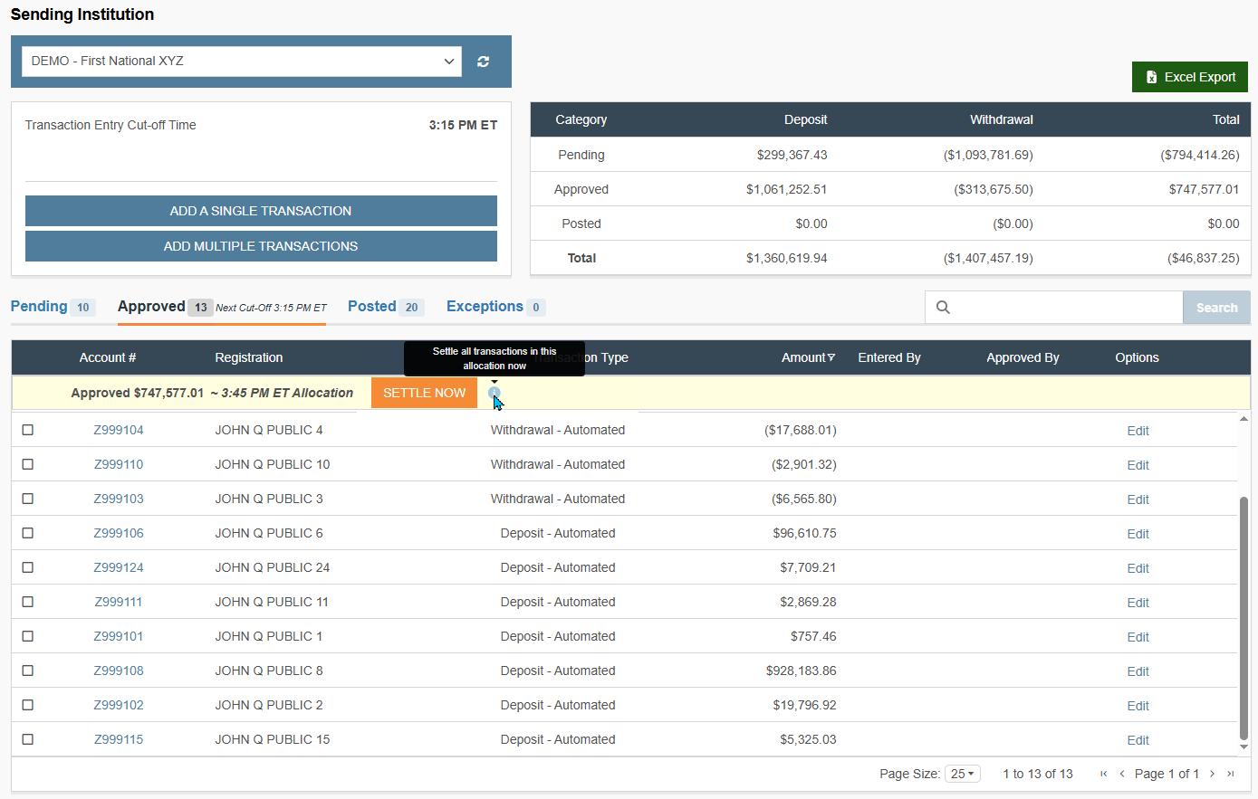Image resolution: width=1258 pixels, height=799 pixels.
Task: Open account link Z999108
Action: click(x=119, y=671)
